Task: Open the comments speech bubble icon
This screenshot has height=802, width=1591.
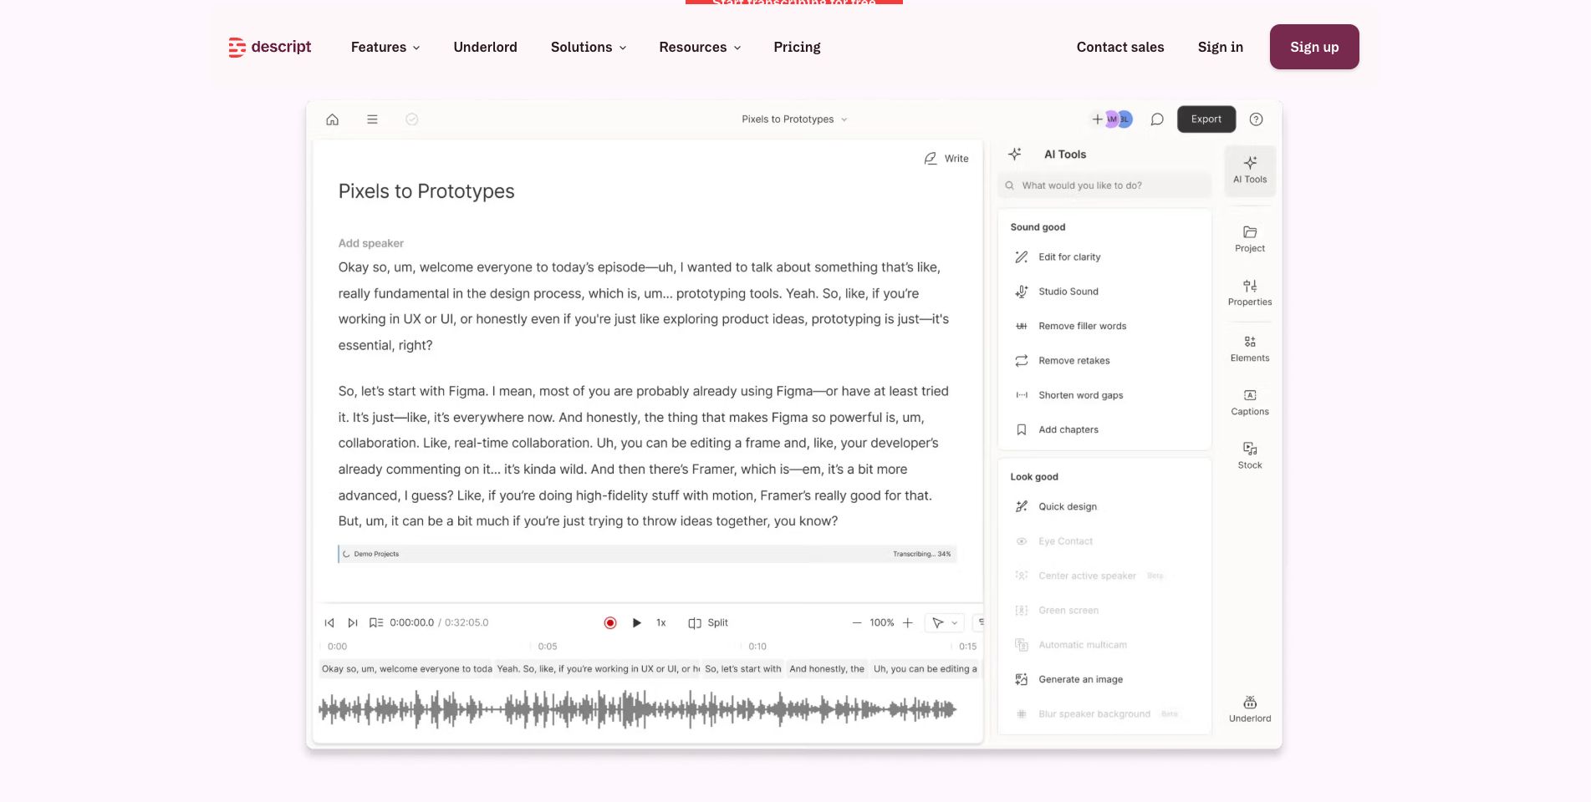Action: (1157, 119)
